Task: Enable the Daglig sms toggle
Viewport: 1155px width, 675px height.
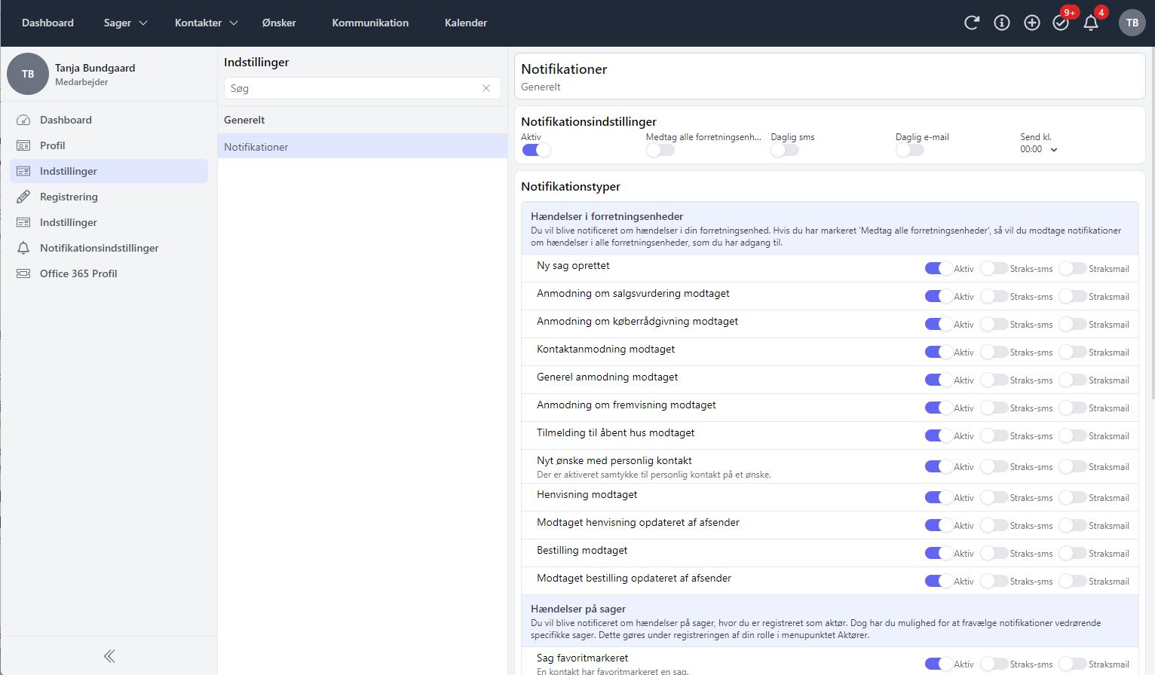Action: click(784, 150)
